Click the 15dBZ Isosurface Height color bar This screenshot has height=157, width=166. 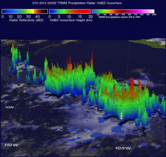[x=70, y=11]
